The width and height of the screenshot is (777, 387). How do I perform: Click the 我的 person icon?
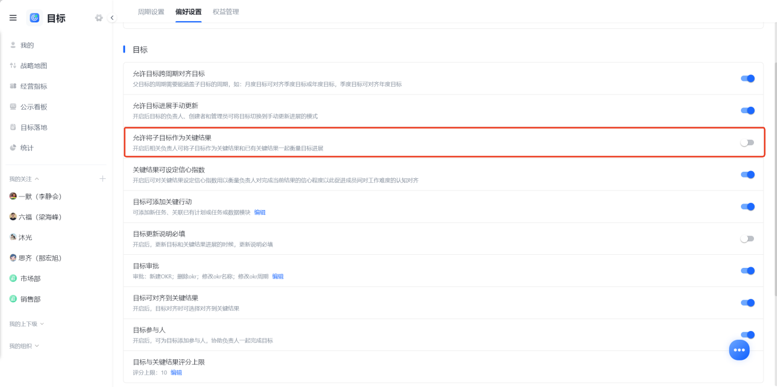13,45
